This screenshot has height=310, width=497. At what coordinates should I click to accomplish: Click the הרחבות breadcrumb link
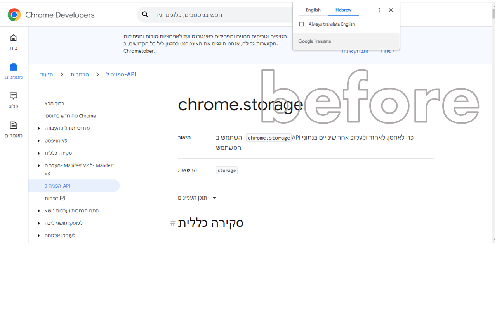click(80, 74)
